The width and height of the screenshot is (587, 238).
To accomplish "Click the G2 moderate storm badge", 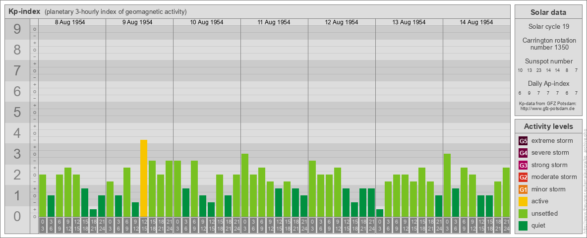I will 523,177.
